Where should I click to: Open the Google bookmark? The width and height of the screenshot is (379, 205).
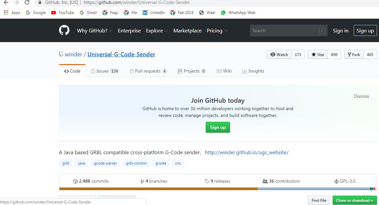36,13
